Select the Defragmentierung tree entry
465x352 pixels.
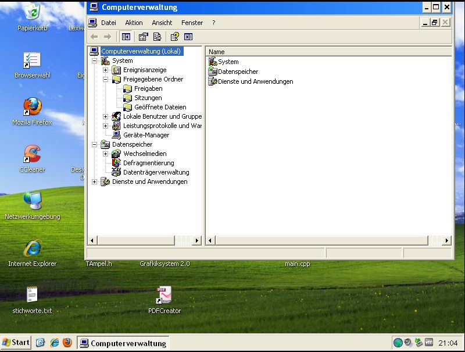(148, 163)
